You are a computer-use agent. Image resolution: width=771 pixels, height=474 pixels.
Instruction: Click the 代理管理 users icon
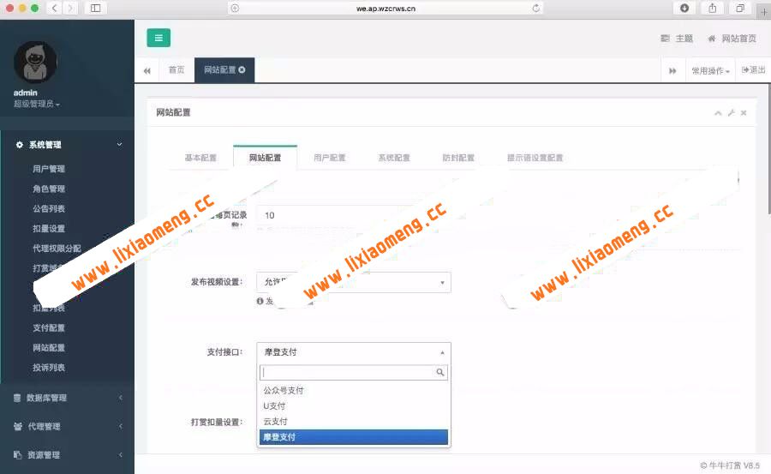[x=17, y=426]
